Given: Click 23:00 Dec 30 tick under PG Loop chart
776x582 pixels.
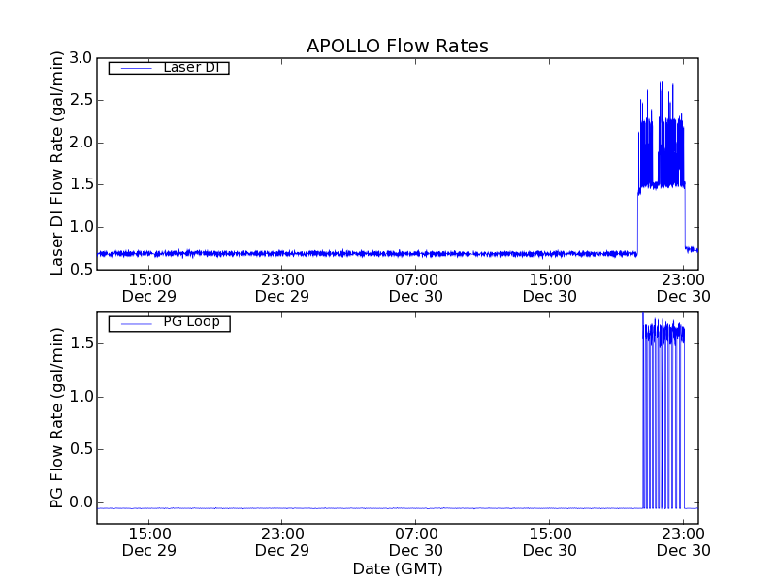Looking at the screenshot, I should [683, 541].
